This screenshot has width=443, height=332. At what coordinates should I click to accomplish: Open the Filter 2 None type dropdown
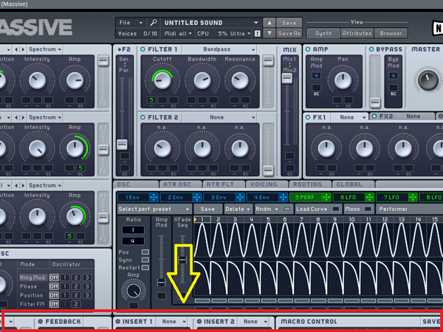(219, 117)
